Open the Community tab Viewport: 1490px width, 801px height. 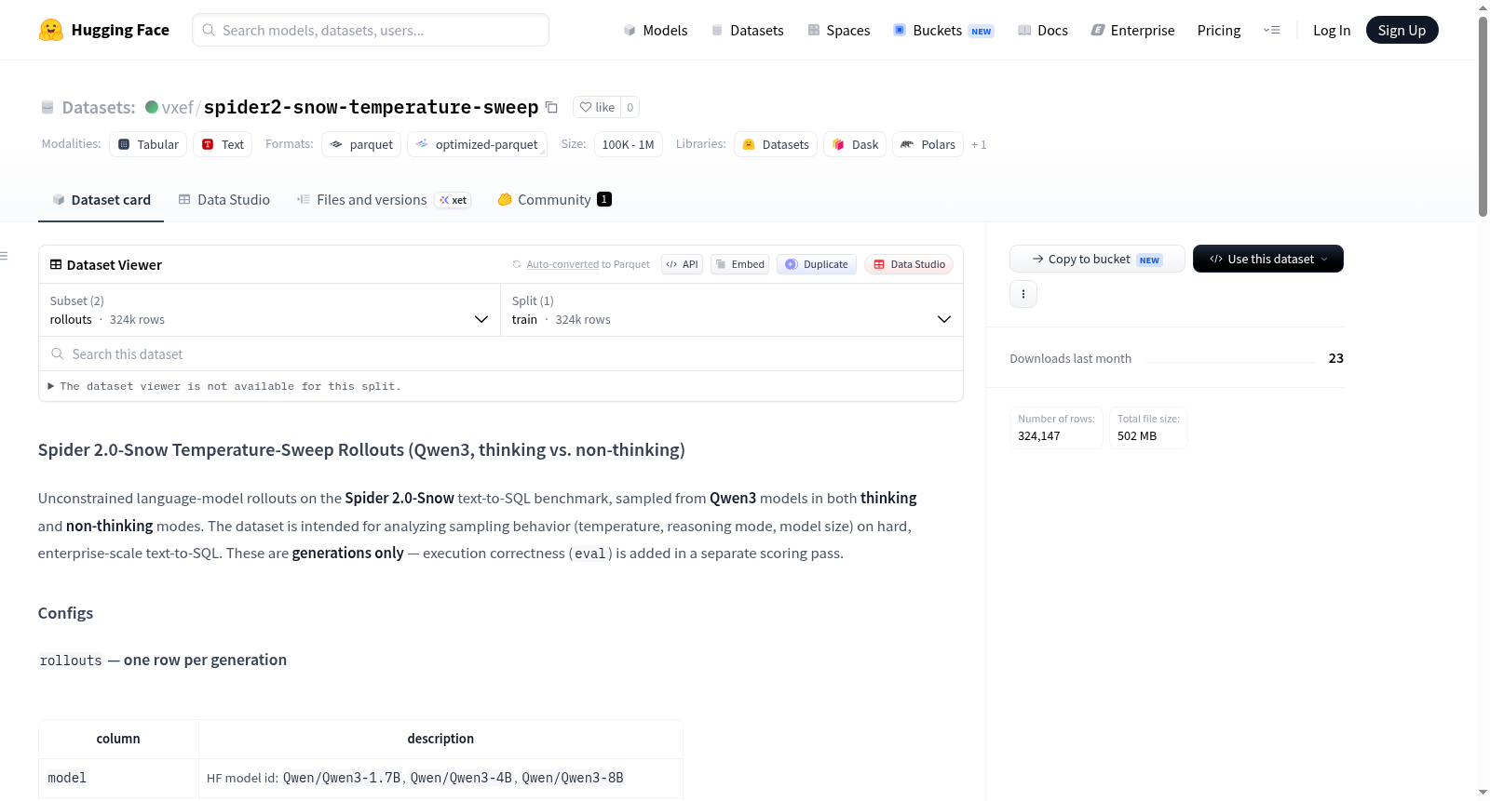[554, 199]
